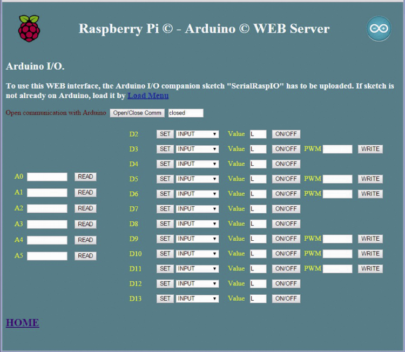Toggle D12 with its ON/OFF button
This screenshot has height=352, width=405.
point(286,284)
